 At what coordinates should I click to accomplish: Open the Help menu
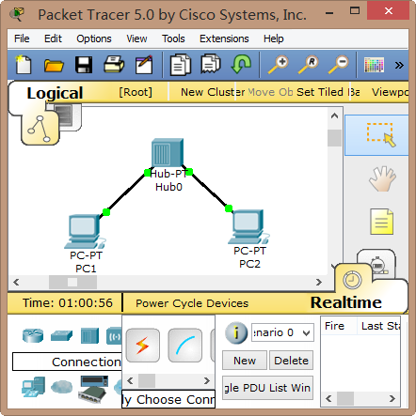(x=273, y=39)
